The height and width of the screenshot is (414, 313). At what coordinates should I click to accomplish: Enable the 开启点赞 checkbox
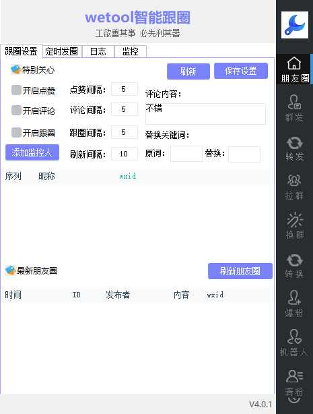click(x=16, y=90)
